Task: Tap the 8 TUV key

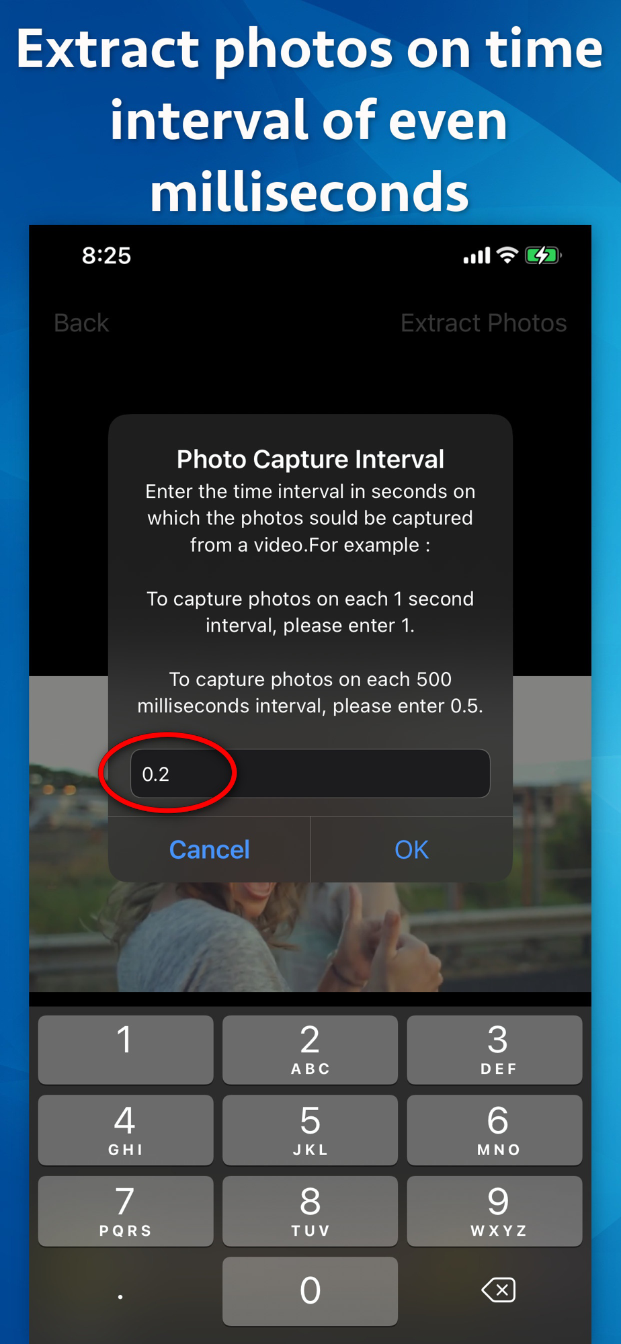Action: click(310, 1211)
